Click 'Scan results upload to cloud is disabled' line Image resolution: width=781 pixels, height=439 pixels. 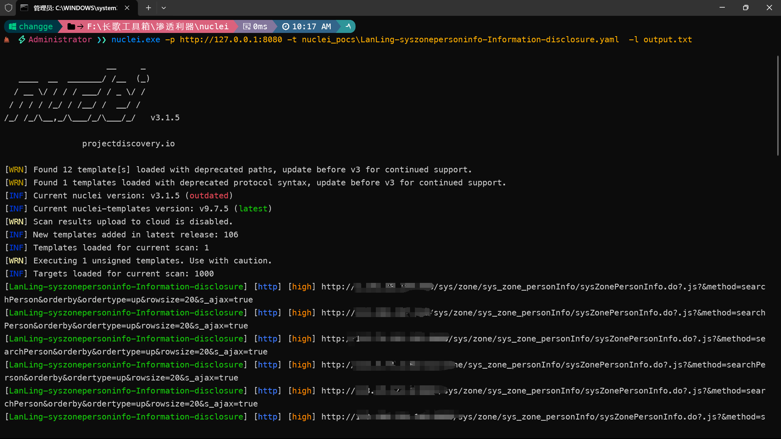(118, 222)
